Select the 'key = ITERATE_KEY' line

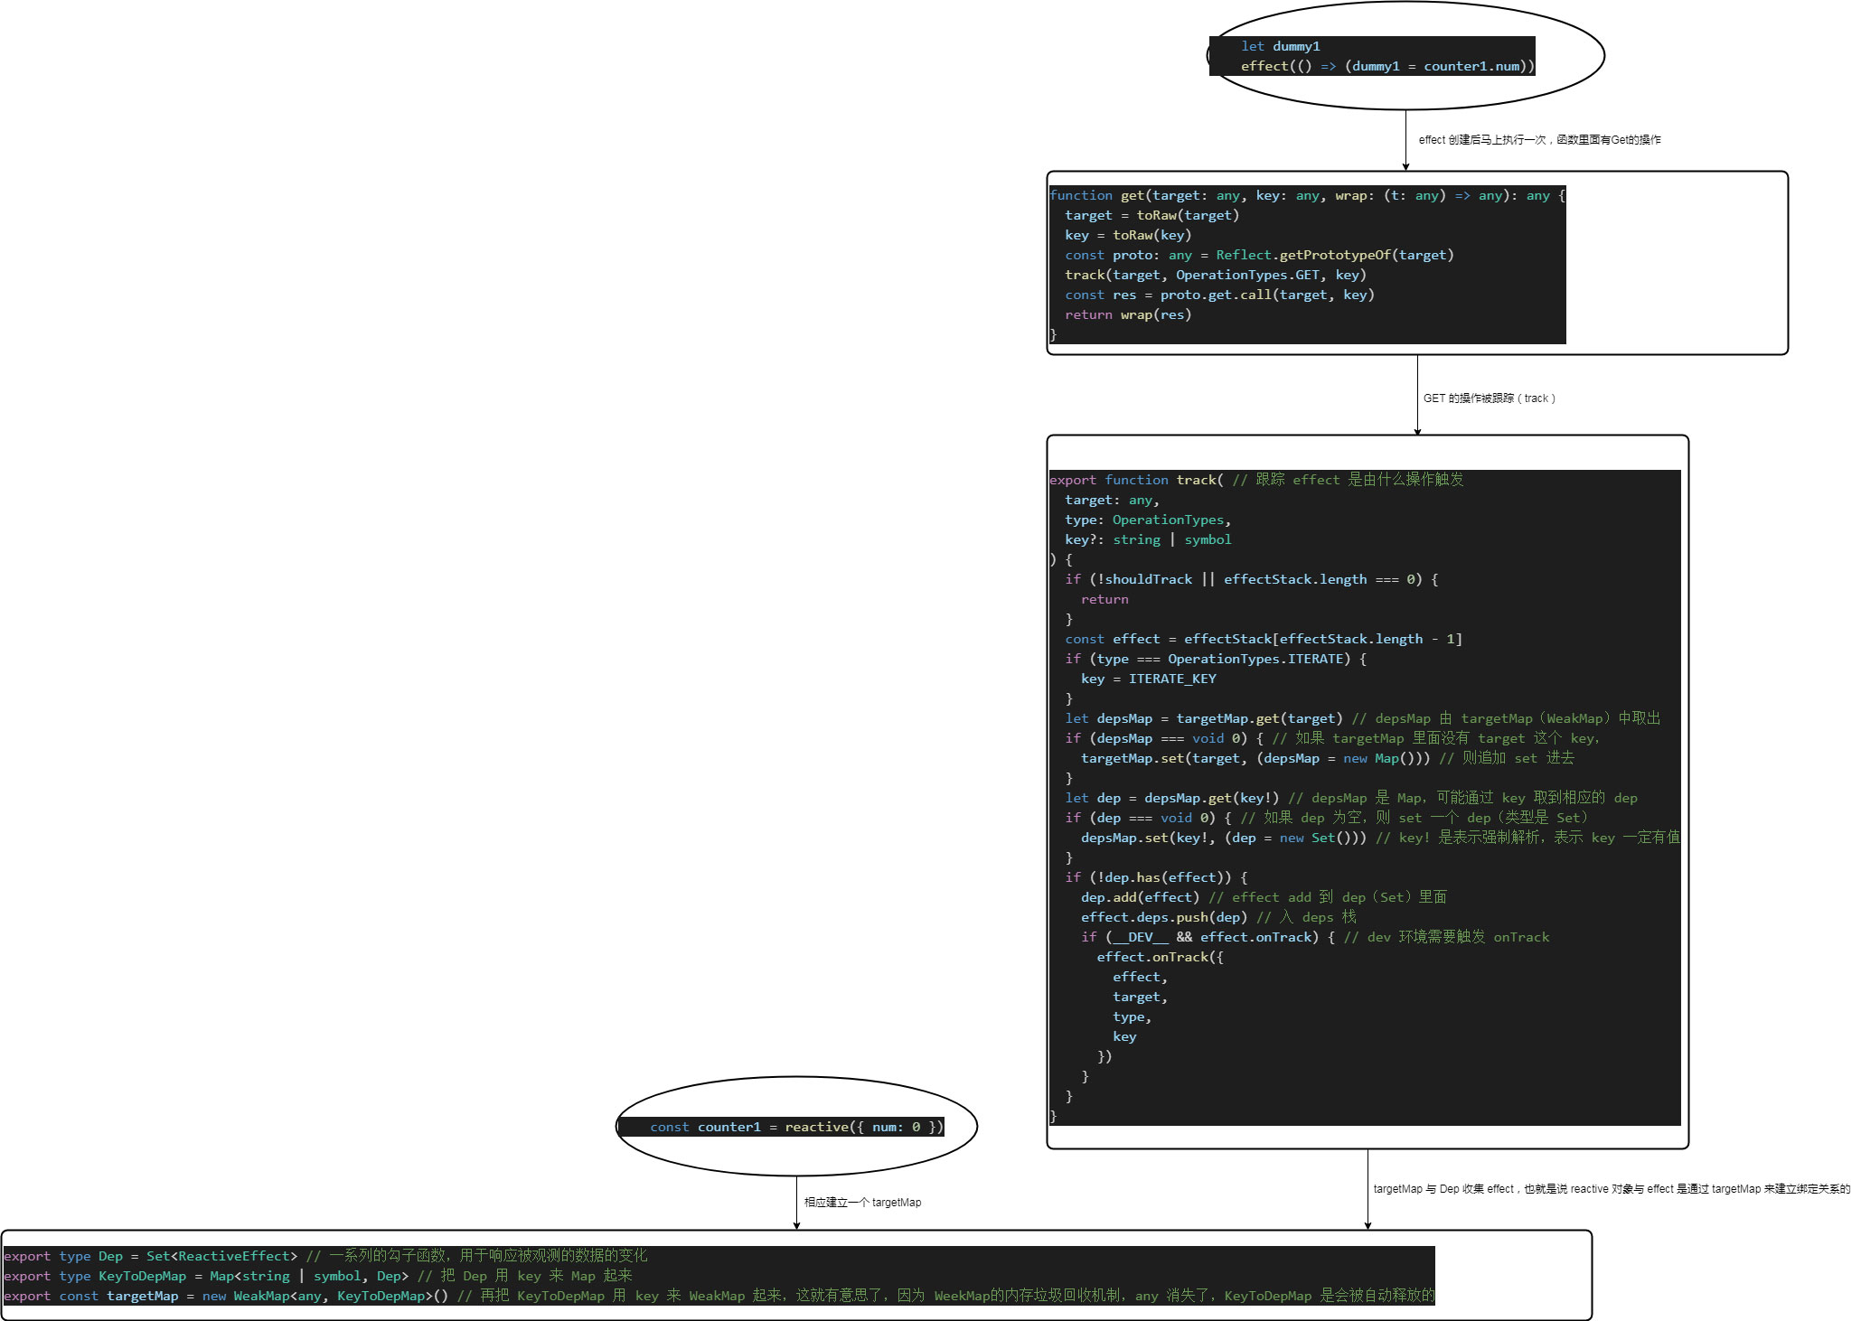pyautogui.click(x=1148, y=679)
